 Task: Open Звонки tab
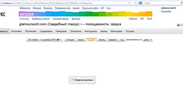(x=104, y=31)
